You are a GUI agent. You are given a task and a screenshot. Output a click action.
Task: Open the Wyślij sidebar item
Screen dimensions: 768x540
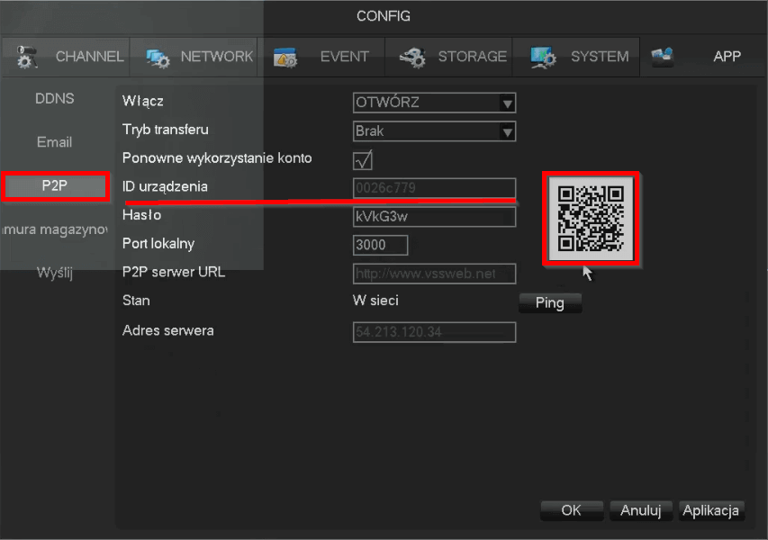(54, 273)
